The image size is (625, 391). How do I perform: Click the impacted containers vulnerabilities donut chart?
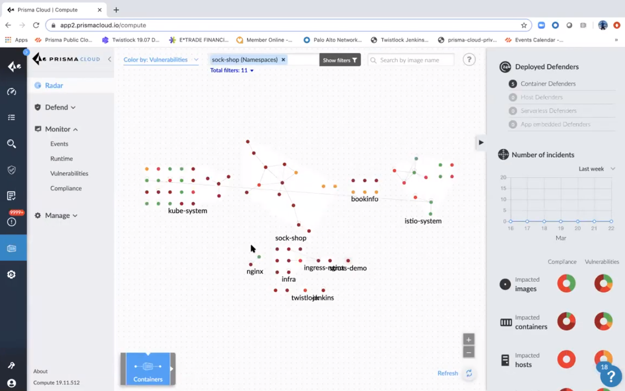tap(603, 321)
